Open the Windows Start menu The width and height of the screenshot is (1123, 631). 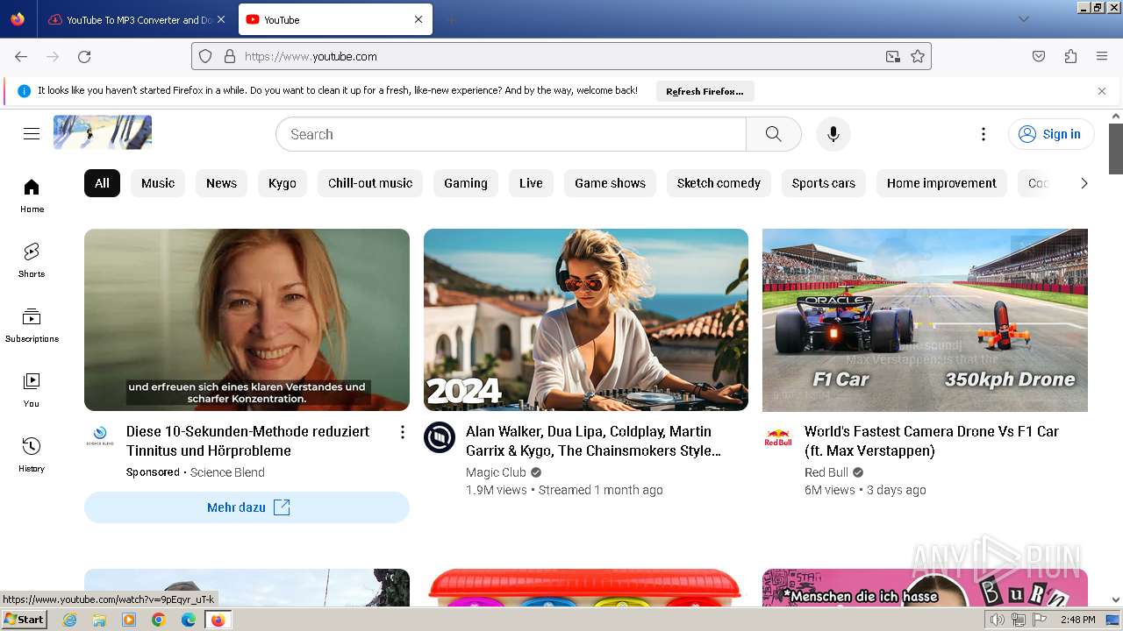click(24, 620)
